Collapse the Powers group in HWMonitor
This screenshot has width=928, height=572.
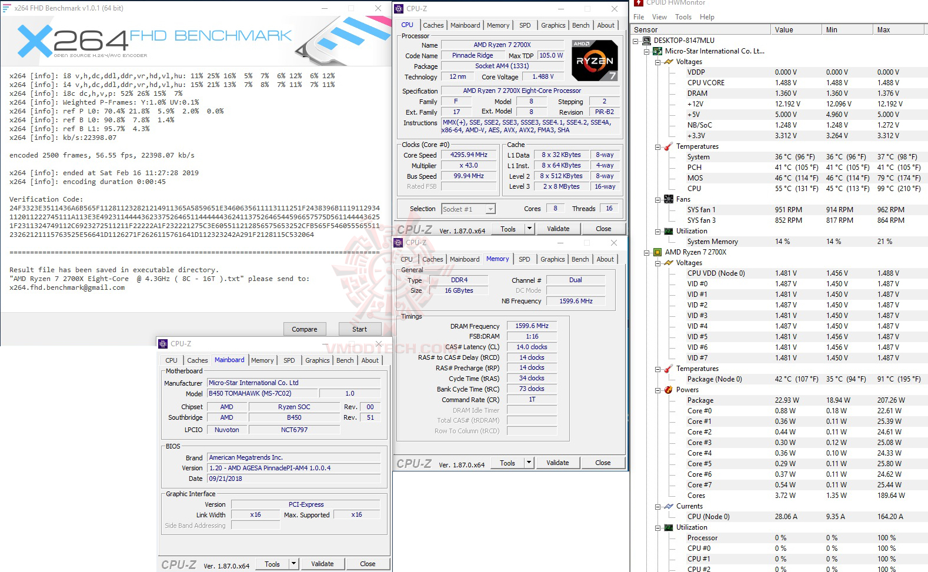[x=657, y=390]
